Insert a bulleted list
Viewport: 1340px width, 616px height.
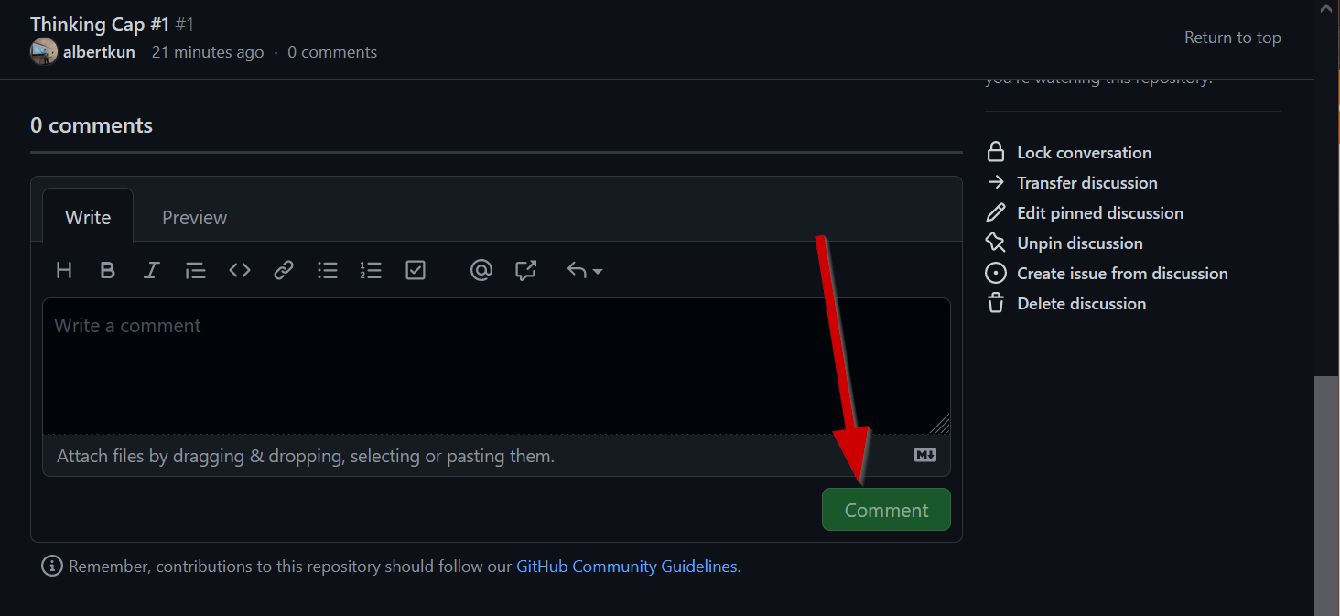(x=328, y=270)
